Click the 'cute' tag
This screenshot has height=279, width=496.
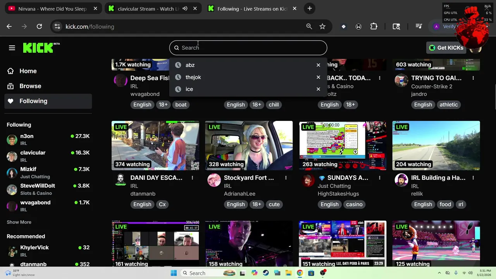(274, 204)
